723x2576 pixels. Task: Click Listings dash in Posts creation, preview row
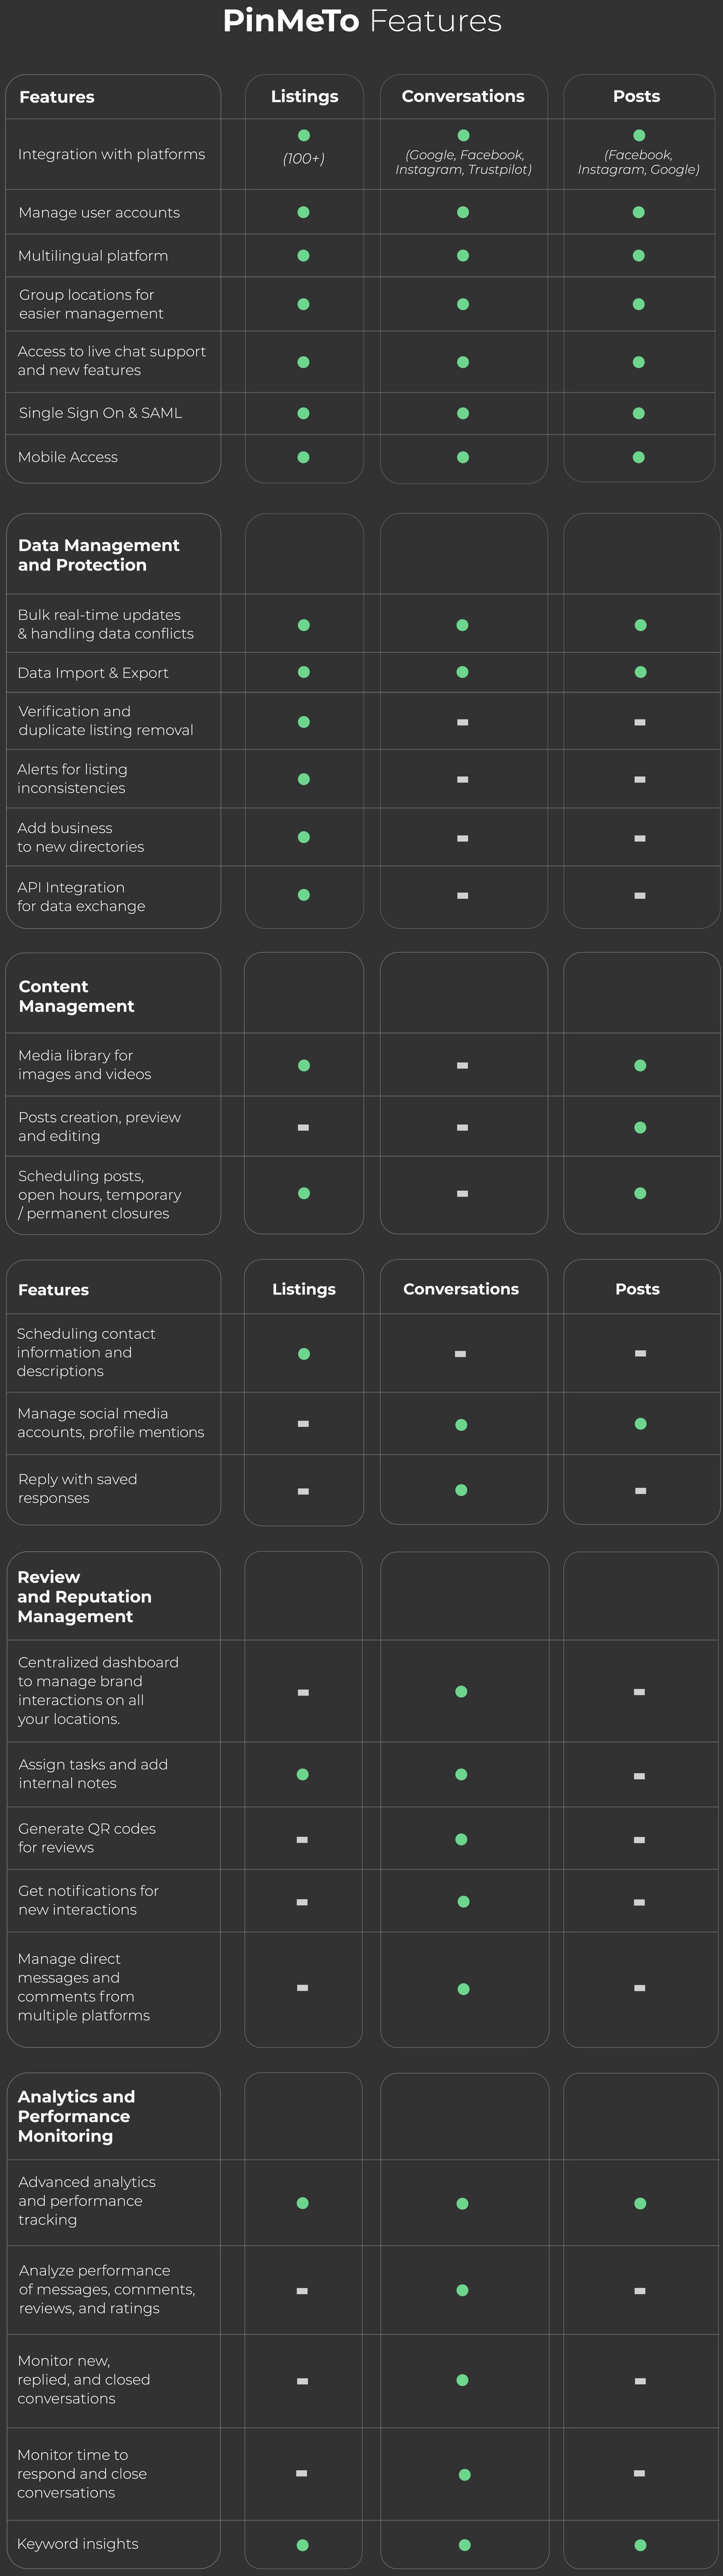coord(304,1128)
